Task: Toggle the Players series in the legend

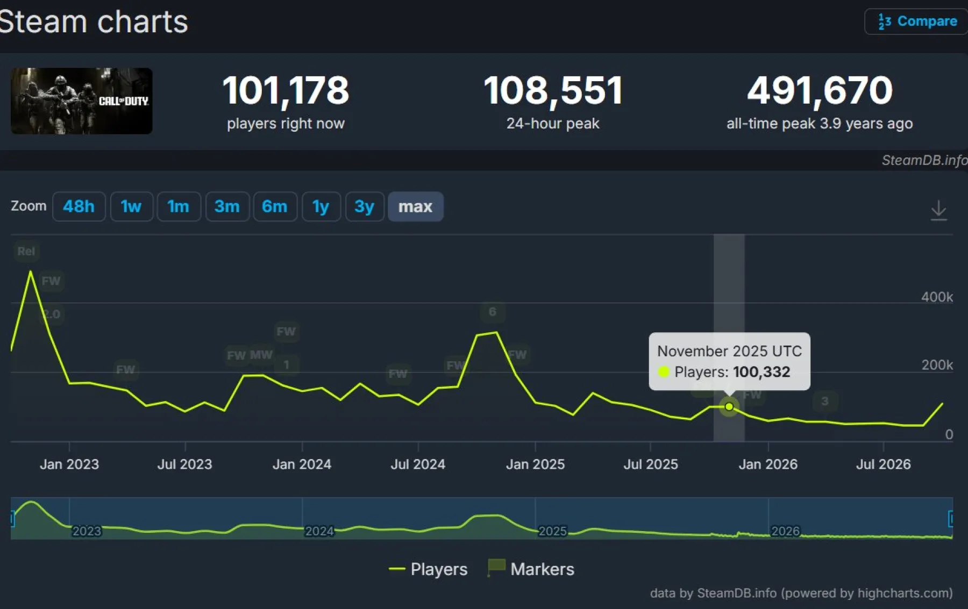Action: point(428,569)
